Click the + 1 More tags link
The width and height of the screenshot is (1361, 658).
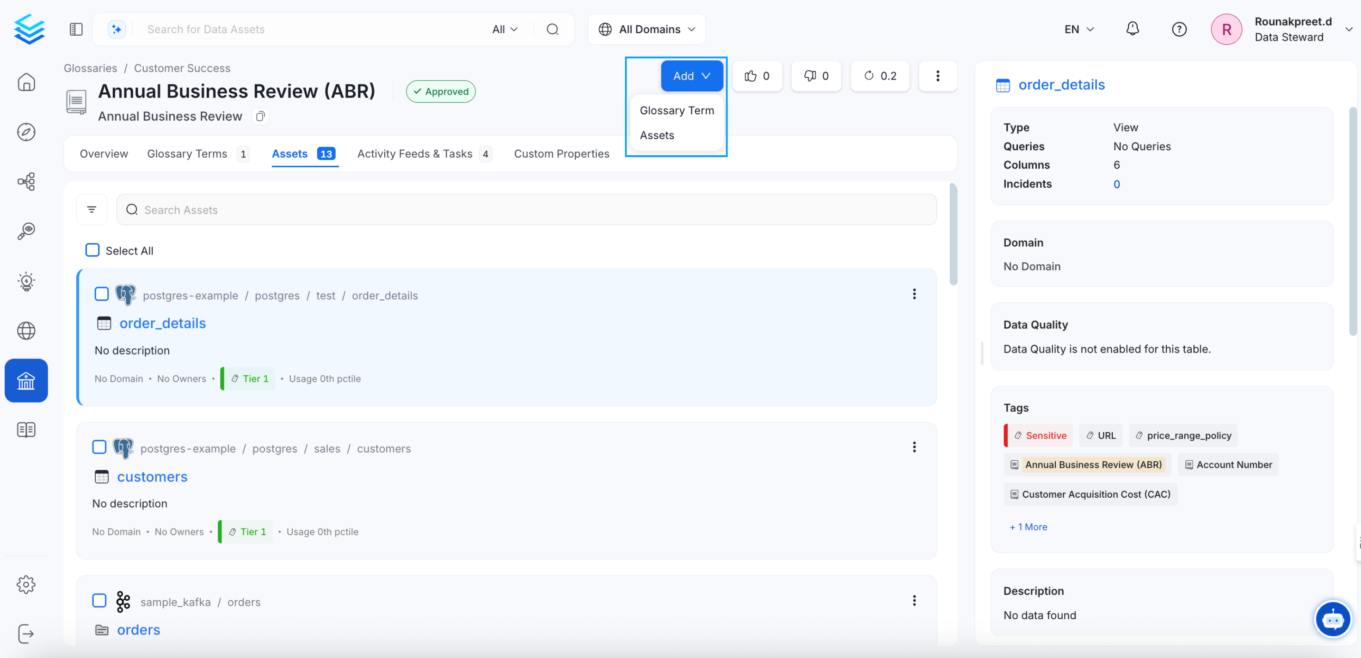coord(1028,526)
